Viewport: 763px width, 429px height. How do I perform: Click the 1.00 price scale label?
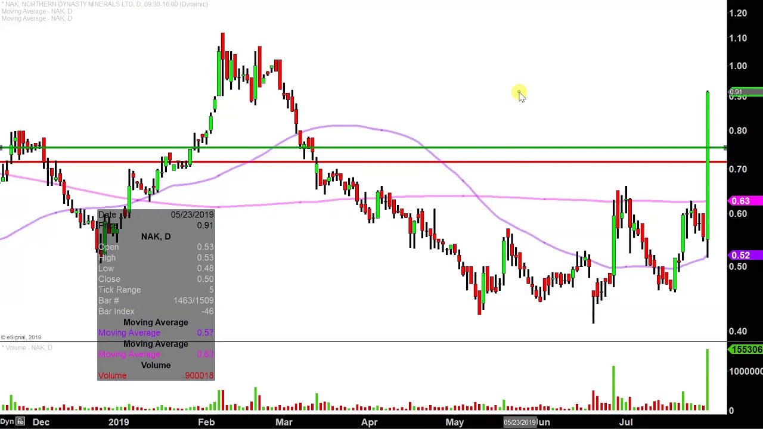coord(738,66)
